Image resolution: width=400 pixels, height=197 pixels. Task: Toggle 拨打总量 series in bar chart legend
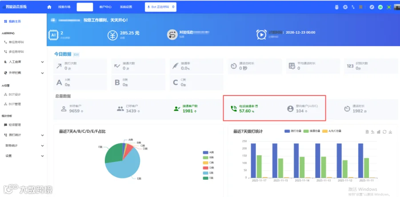click(x=293, y=131)
